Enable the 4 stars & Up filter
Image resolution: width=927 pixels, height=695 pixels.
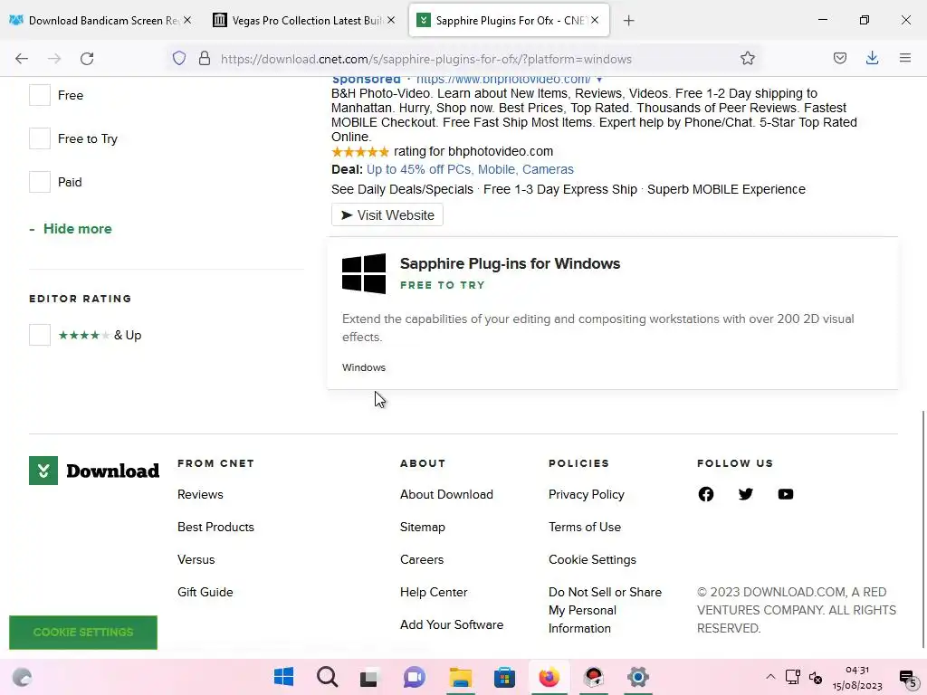[40, 335]
